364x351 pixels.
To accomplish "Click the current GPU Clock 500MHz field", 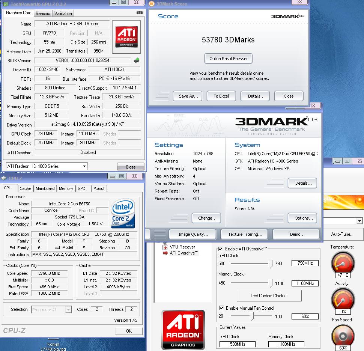I will [x=238, y=344].
